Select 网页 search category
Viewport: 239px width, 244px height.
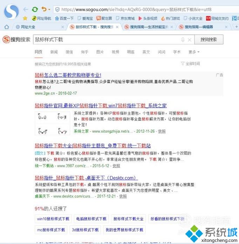click(38, 52)
